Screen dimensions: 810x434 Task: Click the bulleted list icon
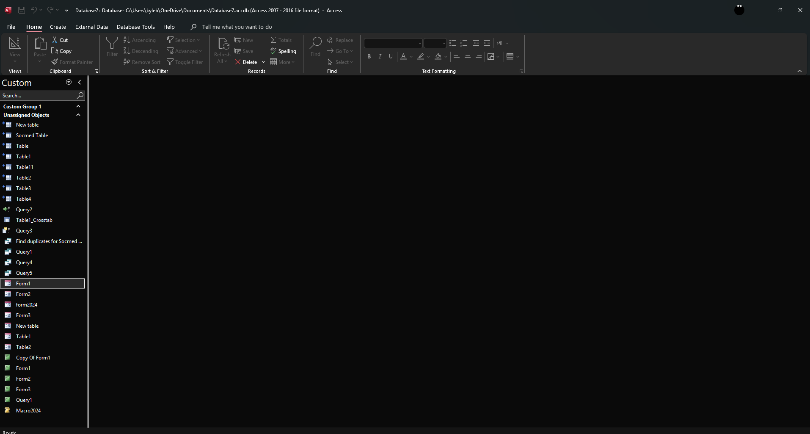click(x=452, y=43)
